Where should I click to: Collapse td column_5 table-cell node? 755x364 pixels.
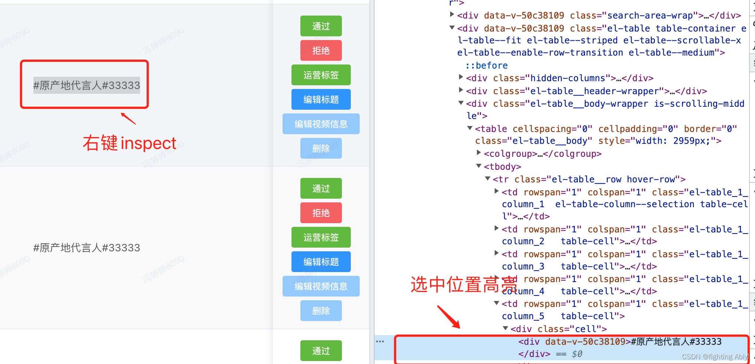pyautogui.click(x=497, y=303)
